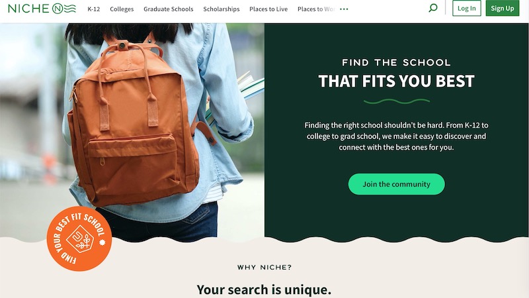Click the green wavy divider line
This screenshot has height=298, width=529.
point(396,101)
